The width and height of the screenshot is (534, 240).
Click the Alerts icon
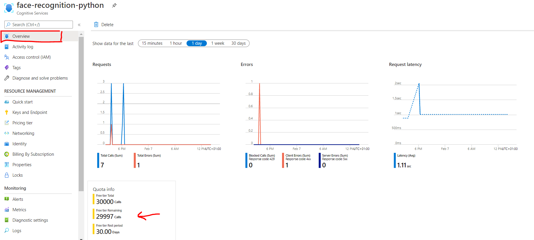coord(7,199)
